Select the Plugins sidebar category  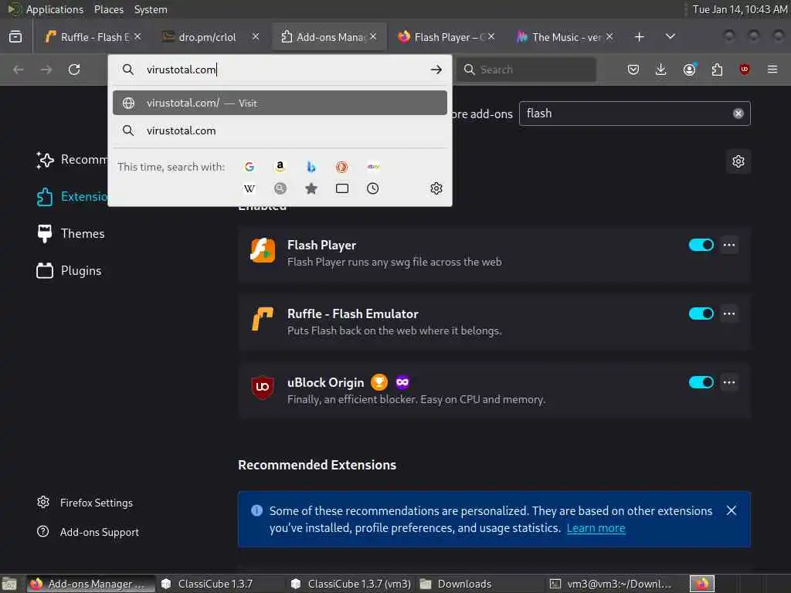pos(69,271)
